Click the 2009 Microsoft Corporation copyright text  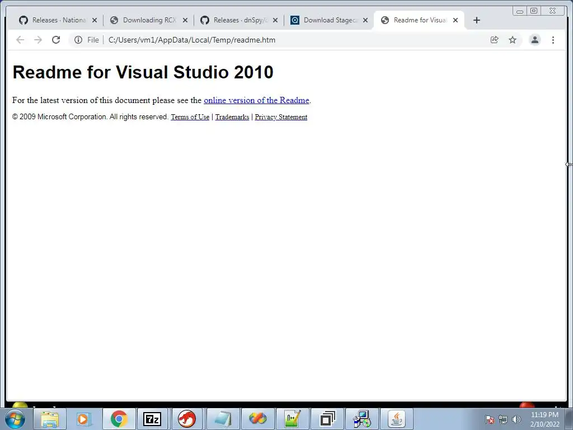pyautogui.click(x=90, y=116)
